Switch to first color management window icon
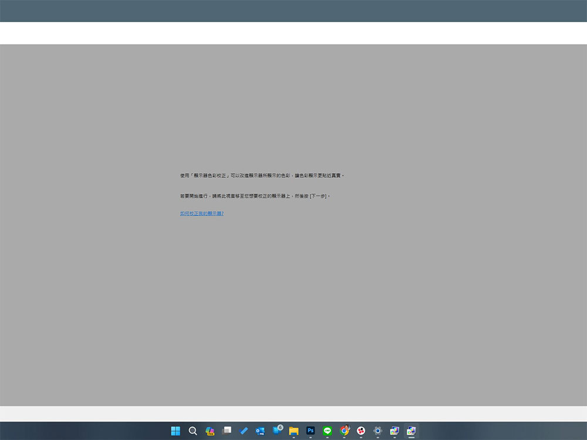The image size is (587, 440). tap(394, 431)
